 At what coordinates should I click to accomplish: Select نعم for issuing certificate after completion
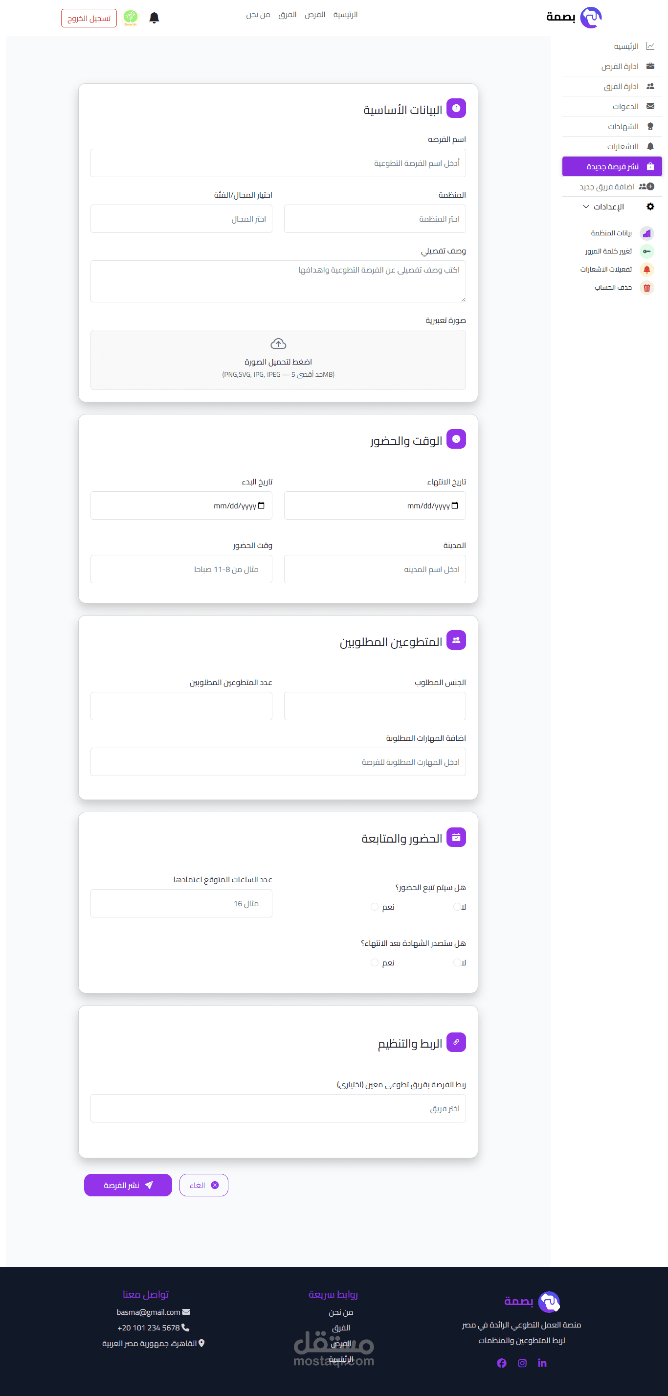375,962
